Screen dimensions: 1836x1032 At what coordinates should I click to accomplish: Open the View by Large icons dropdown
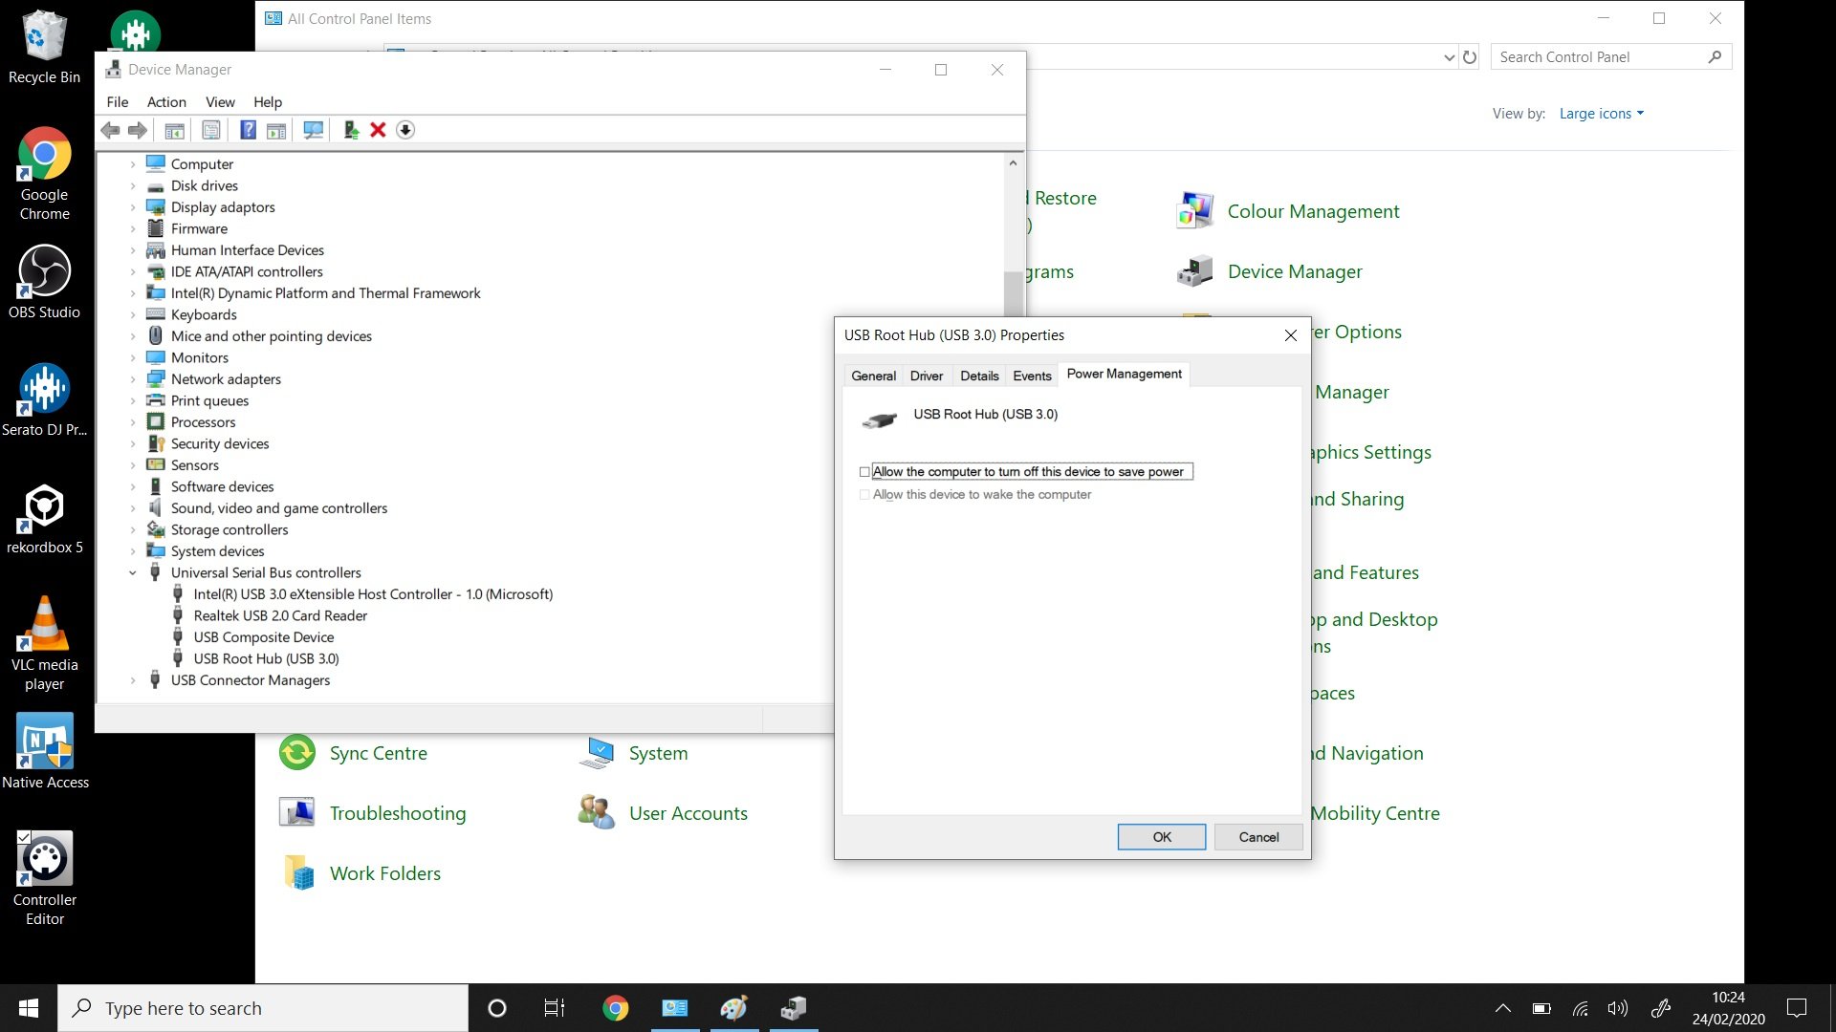pos(1601,114)
